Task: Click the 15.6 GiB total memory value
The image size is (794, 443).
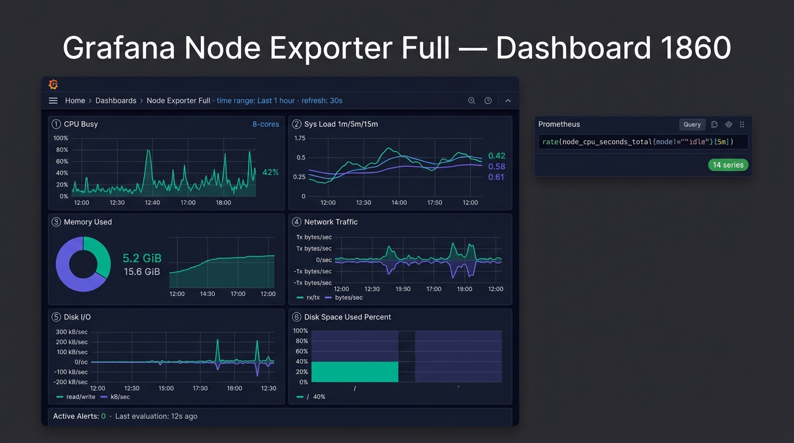Action: [x=142, y=272]
